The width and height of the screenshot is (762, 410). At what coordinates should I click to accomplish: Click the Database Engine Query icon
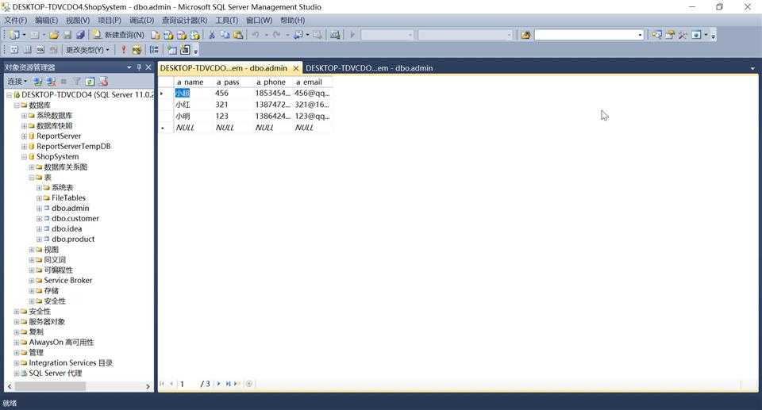point(155,35)
